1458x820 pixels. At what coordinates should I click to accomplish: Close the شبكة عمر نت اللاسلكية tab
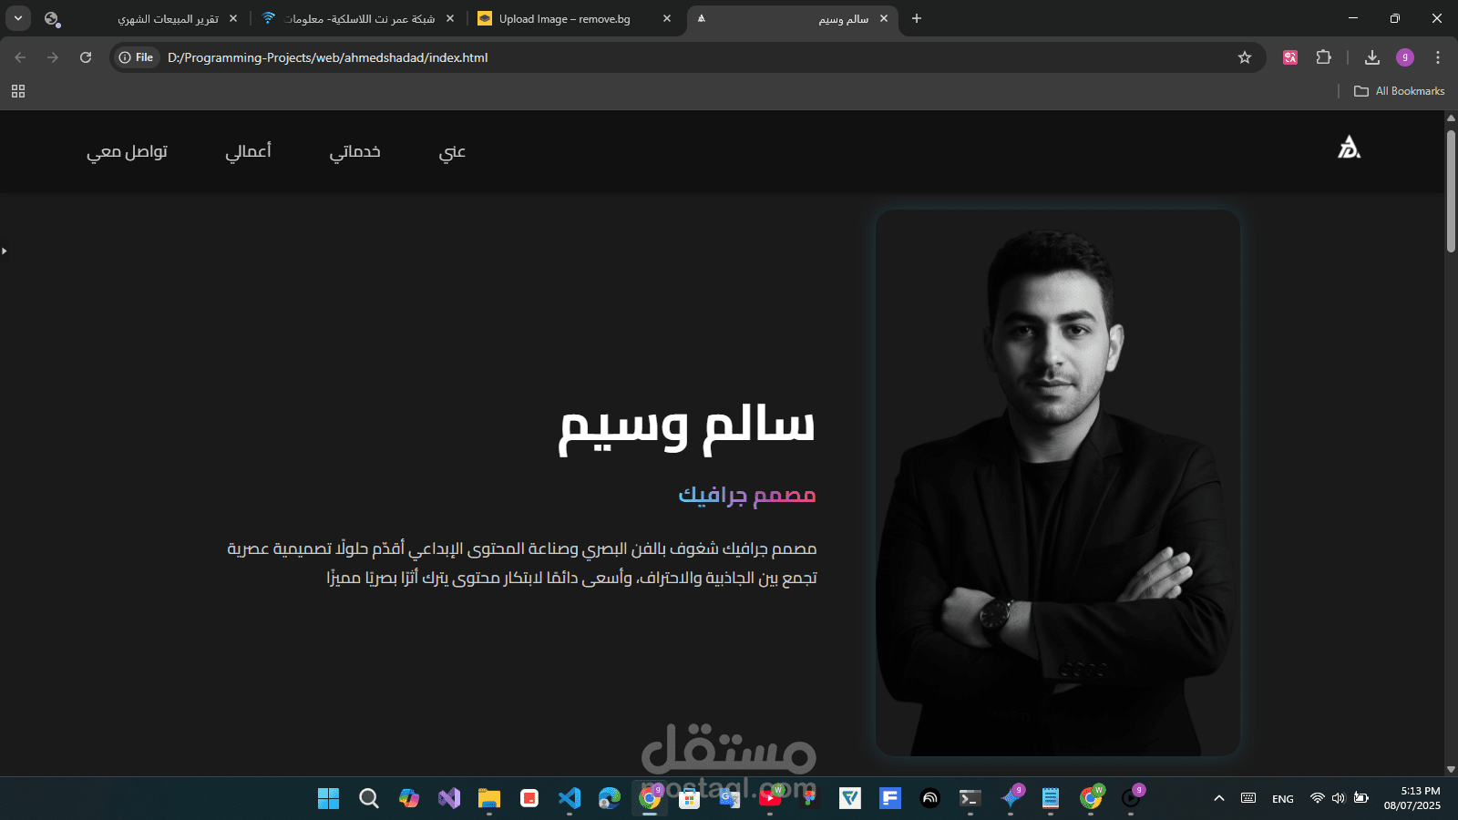click(450, 18)
